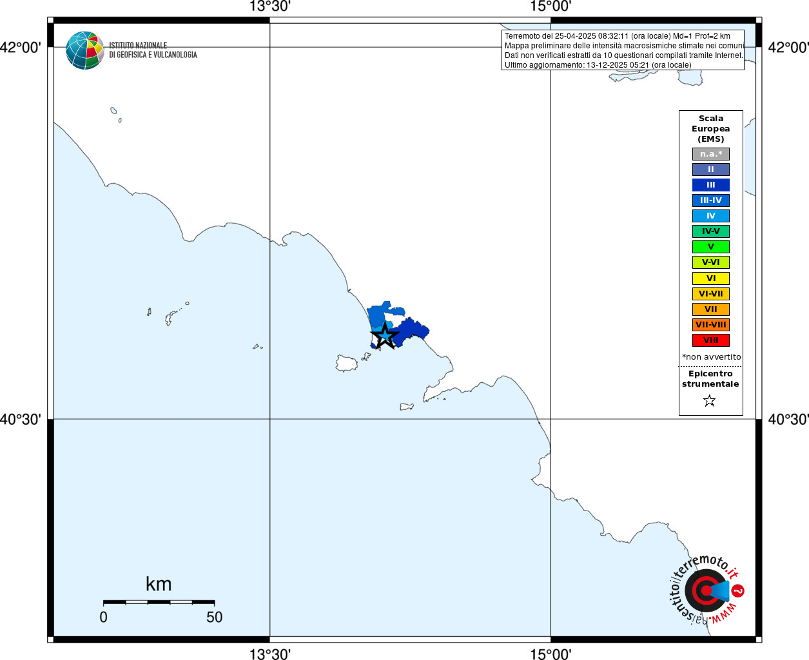Viewport: 809px width, 660px height.
Task: Click the epicenter star on the map
Action: [x=385, y=335]
